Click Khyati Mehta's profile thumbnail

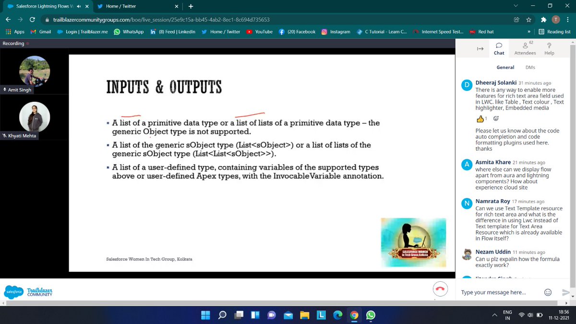click(35, 117)
